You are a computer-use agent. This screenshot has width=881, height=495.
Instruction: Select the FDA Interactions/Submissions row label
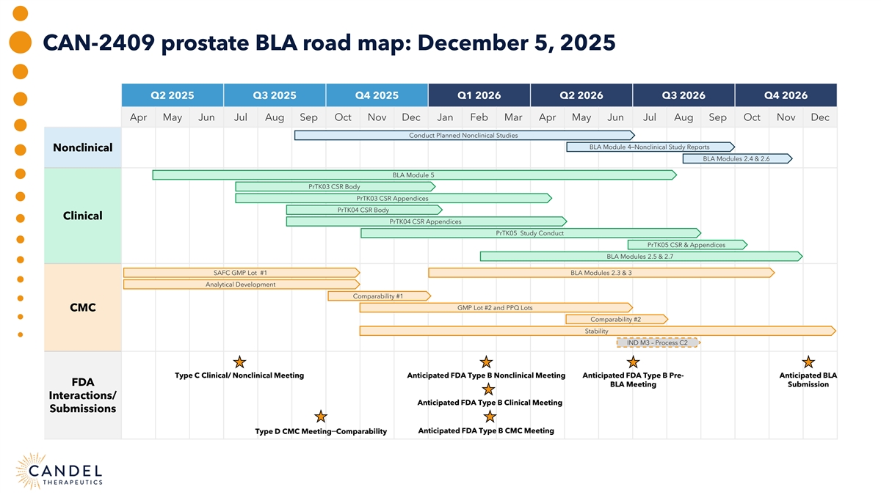pyautogui.click(x=82, y=395)
